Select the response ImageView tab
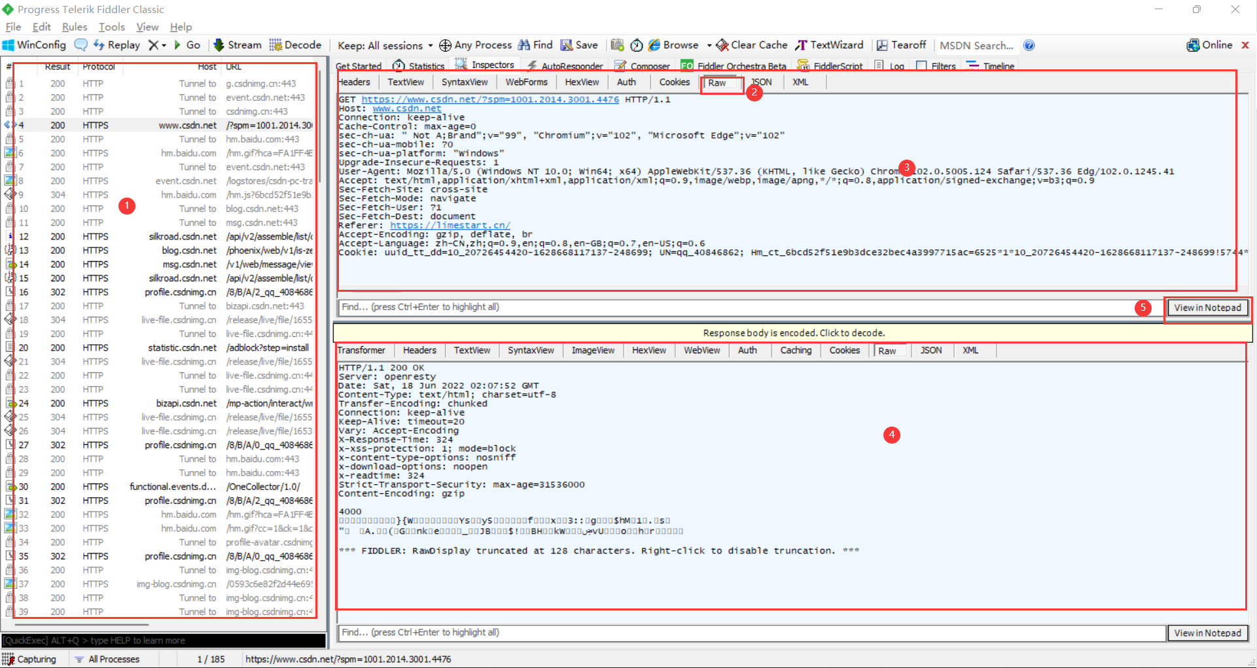This screenshot has height=668, width=1257. pos(593,350)
